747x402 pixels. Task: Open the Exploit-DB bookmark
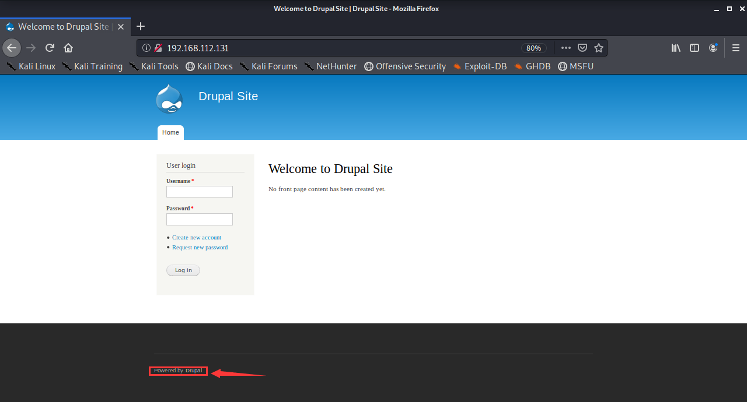point(479,66)
